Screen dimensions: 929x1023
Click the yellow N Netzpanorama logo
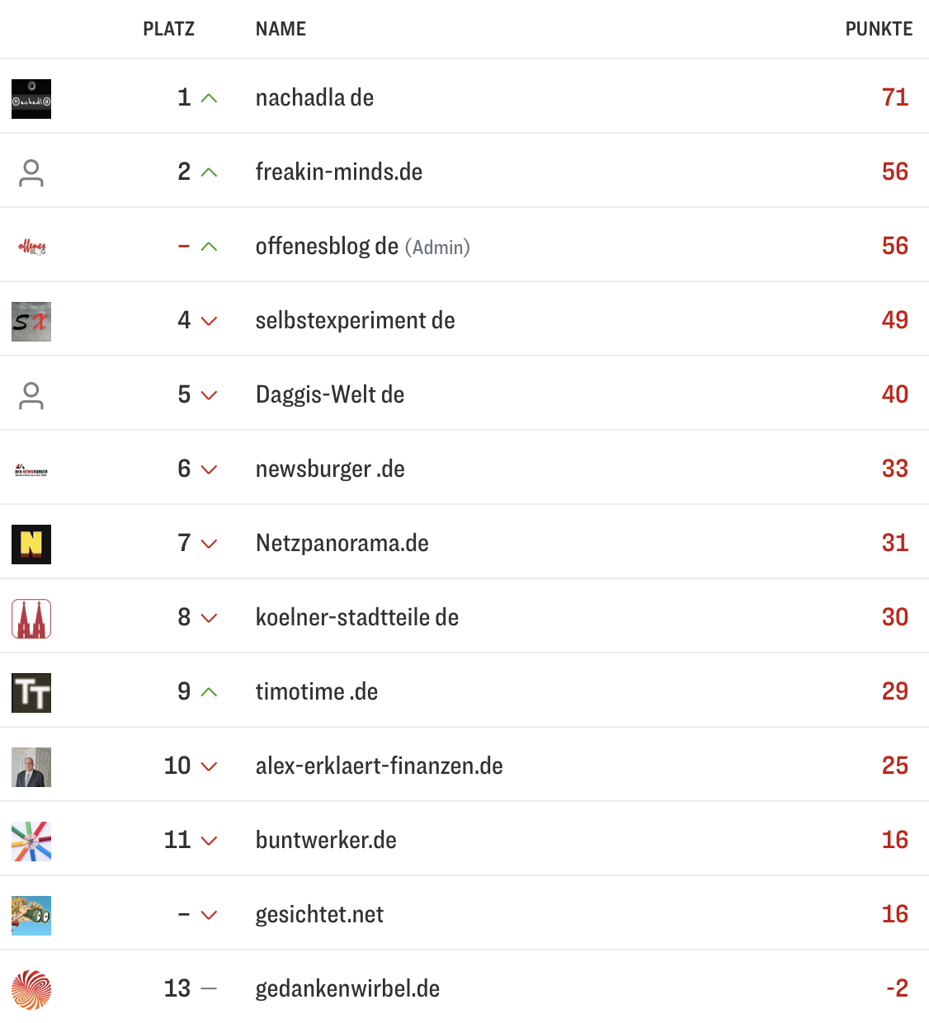31,544
